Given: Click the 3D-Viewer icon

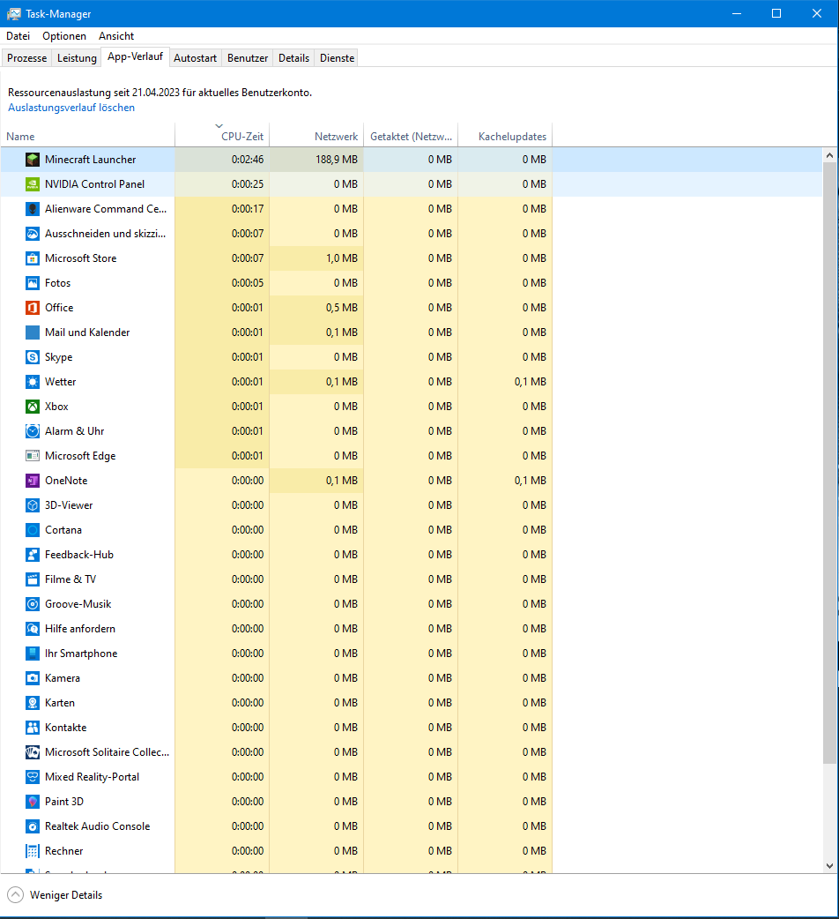Looking at the screenshot, I should point(33,505).
